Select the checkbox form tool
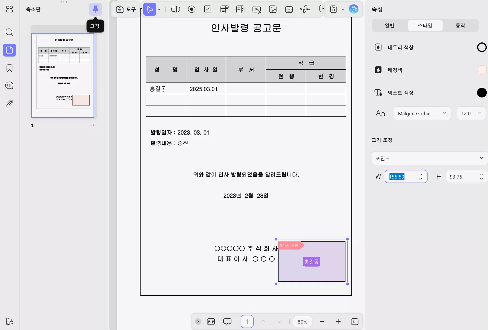The width and height of the screenshot is (488, 330). 208,9
